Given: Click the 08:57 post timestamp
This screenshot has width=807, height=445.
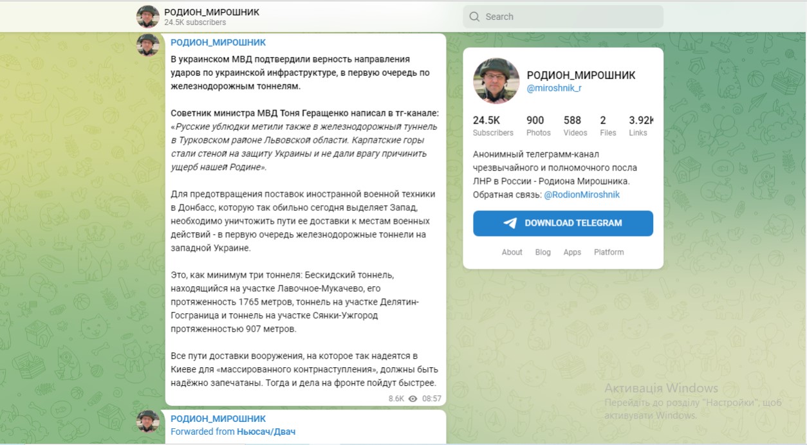Looking at the screenshot, I should click(x=432, y=399).
